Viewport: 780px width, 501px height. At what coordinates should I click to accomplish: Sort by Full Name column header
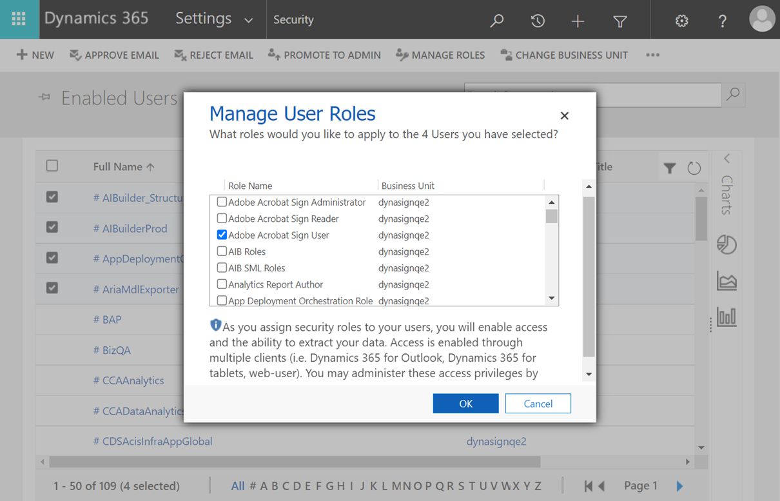click(x=124, y=166)
